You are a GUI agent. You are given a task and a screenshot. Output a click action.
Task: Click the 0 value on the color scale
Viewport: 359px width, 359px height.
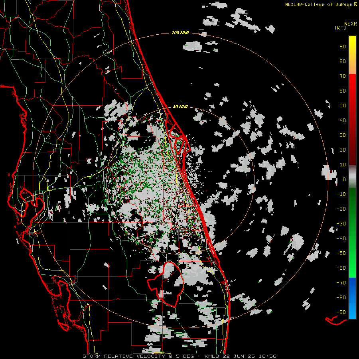[x=344, y=179]
